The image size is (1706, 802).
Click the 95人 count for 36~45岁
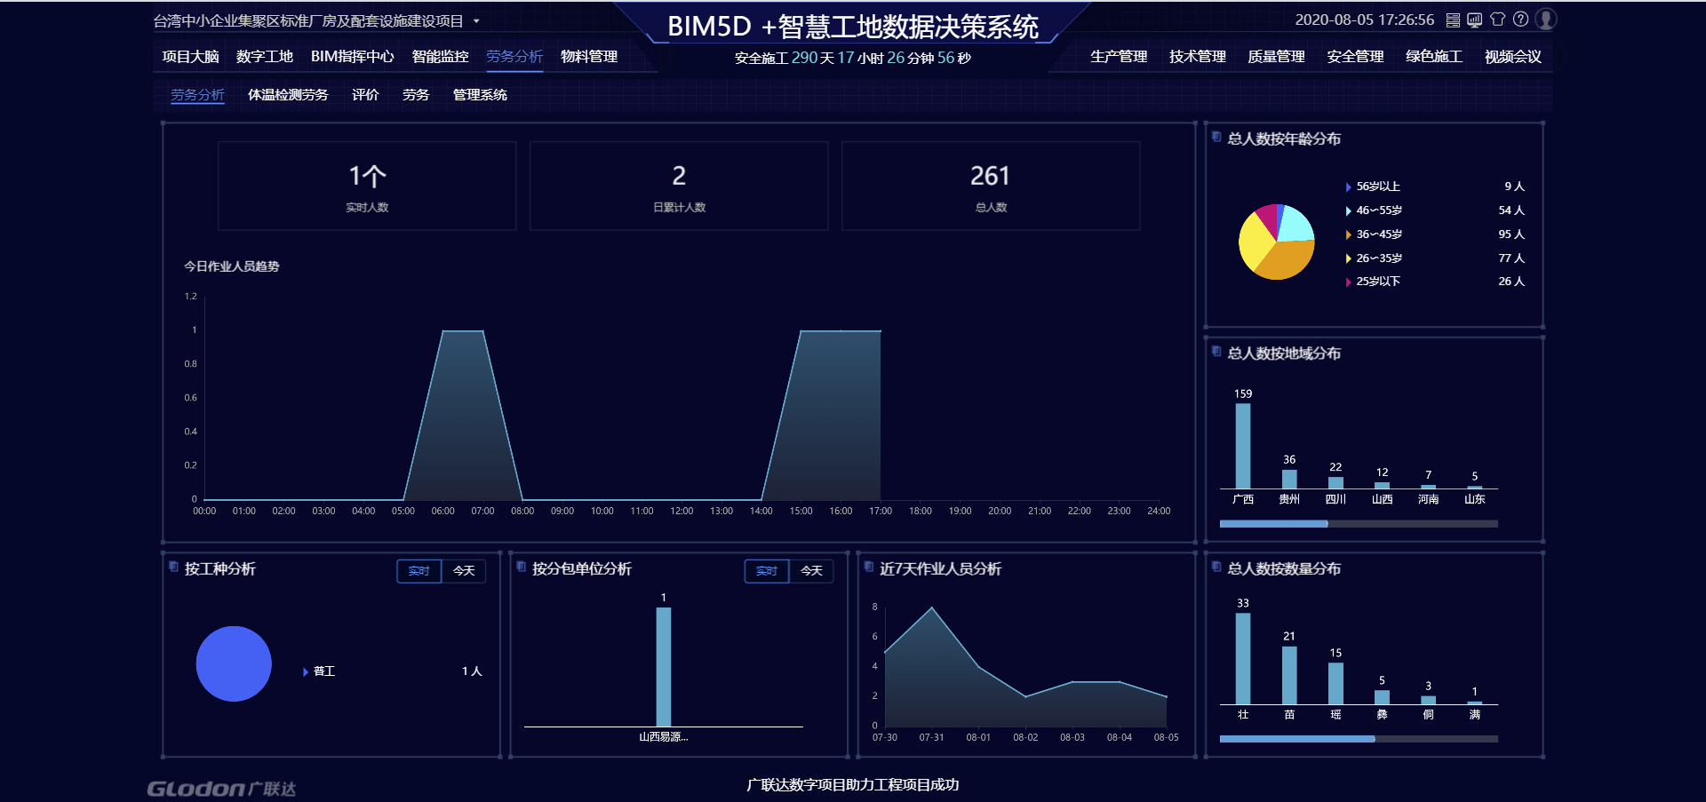(x=1511, y=234)
